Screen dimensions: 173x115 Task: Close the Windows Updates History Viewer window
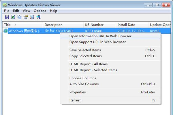click(166, 5)
